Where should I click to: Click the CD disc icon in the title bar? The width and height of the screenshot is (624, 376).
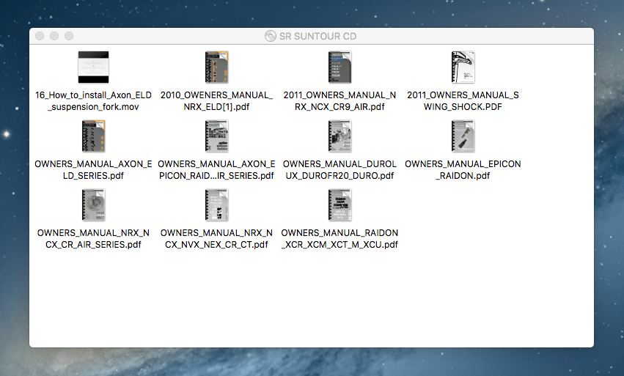270,36
